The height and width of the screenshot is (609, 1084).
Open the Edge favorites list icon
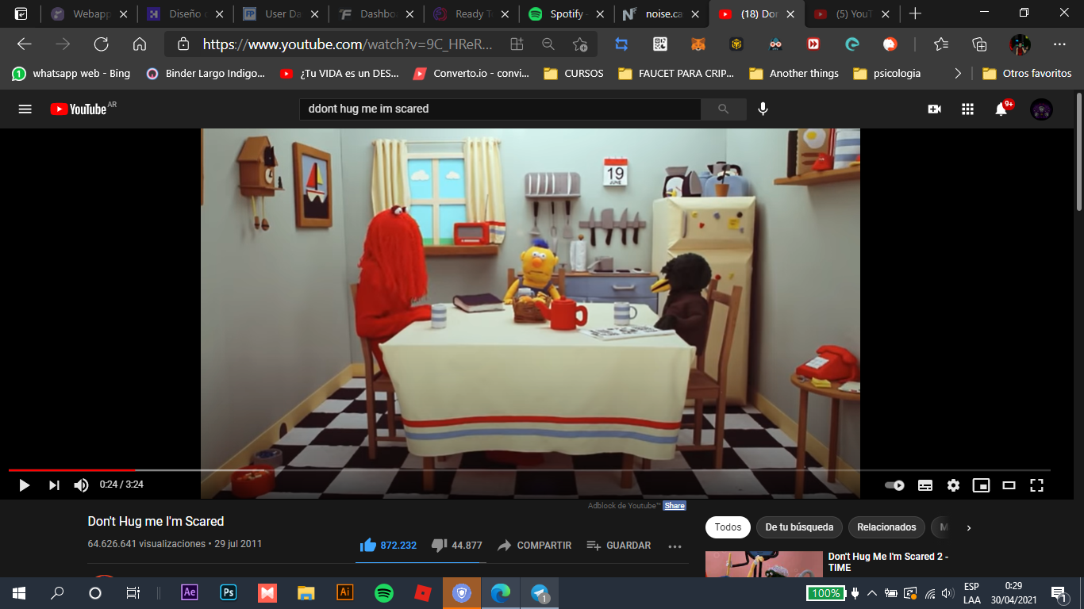[941, 44]
